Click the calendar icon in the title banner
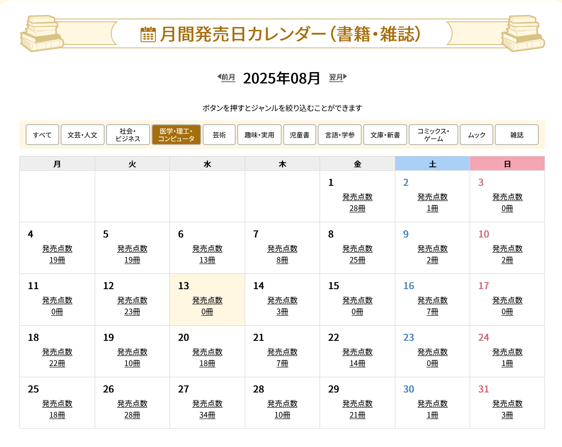The width and height of the screenshot is (562, 447). click(x=148, y=35)
